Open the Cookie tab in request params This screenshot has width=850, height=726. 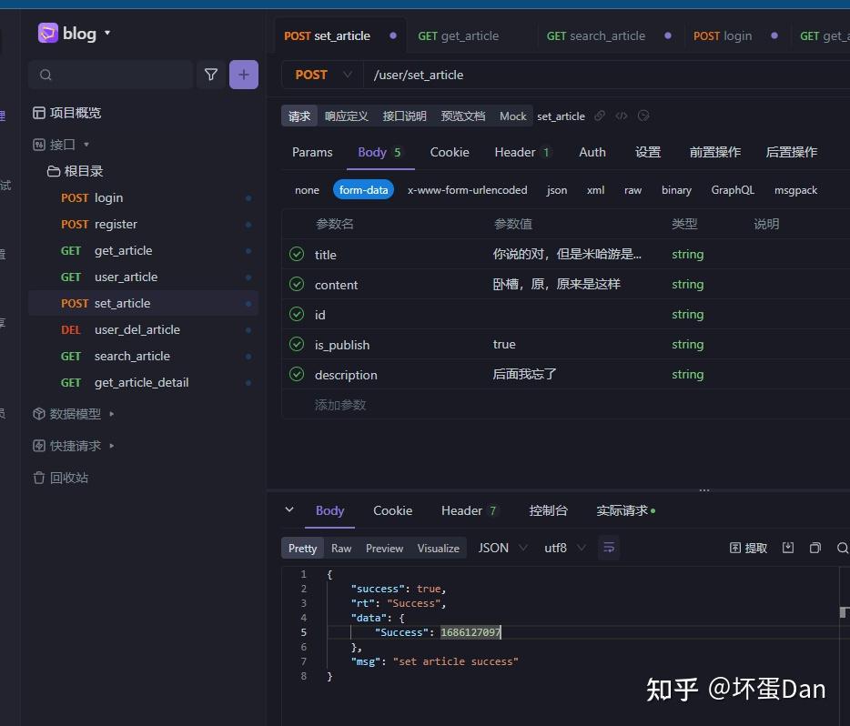pyautogui.click(x=450, y=152)
